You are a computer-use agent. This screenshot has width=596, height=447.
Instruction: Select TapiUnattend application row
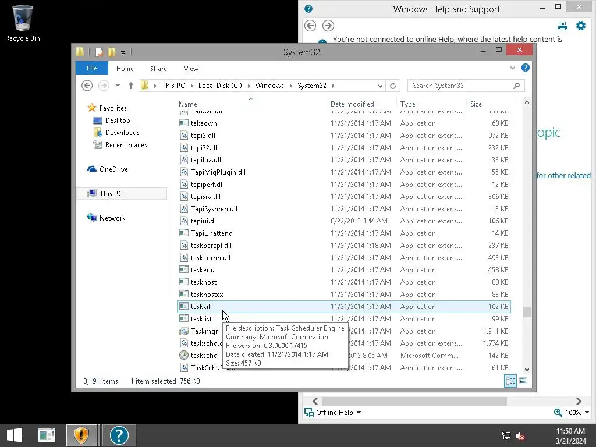point(344,233)
